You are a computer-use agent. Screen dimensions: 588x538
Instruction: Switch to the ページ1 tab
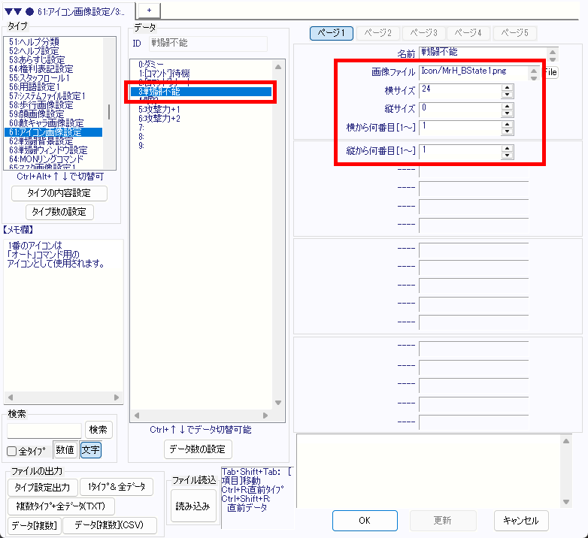pyautogui.click(x=332, y=33)
